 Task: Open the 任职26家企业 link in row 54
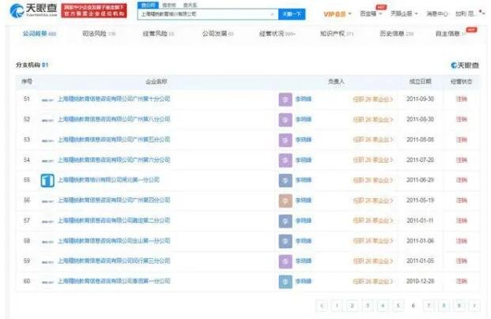(x=372, y=160)
